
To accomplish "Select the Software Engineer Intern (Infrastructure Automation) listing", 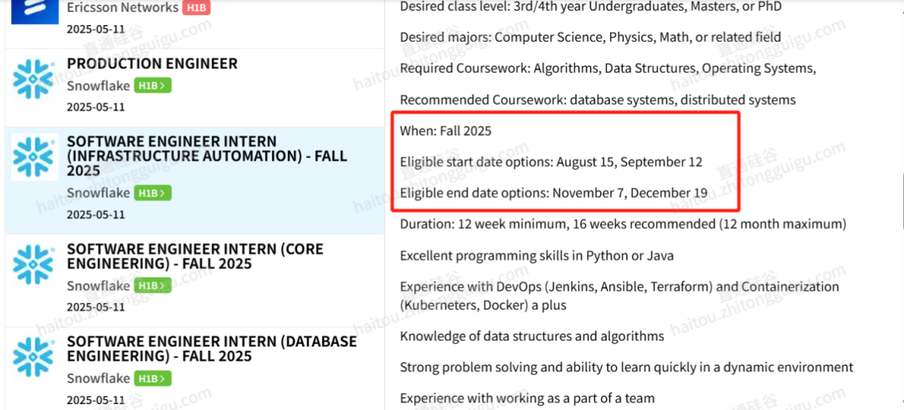I will tap(207, 156).
